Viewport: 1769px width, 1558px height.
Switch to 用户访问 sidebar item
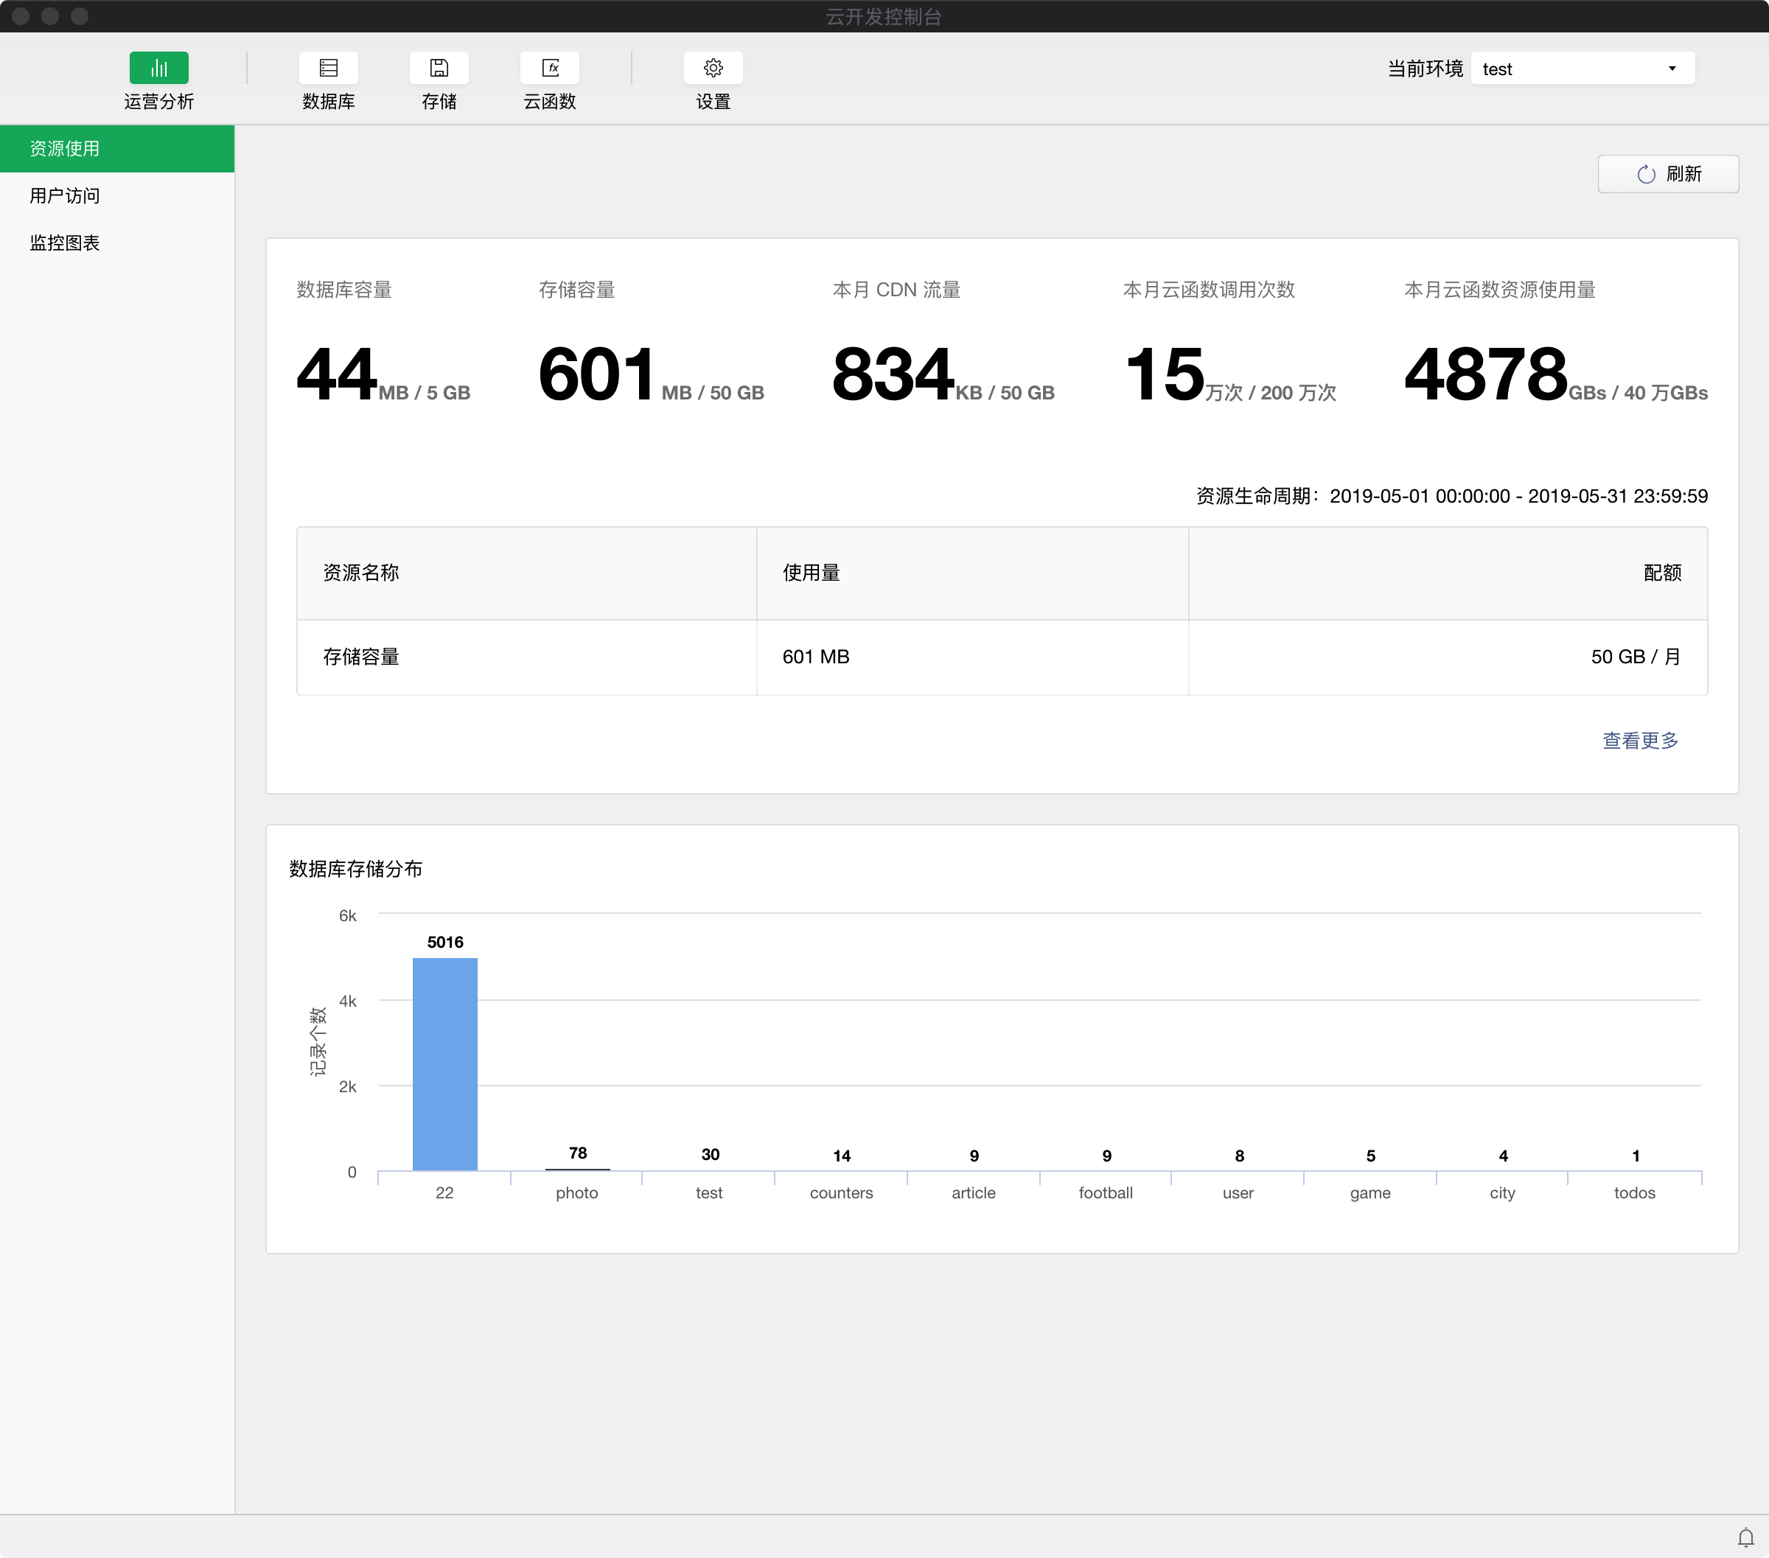tap(65, 195)
